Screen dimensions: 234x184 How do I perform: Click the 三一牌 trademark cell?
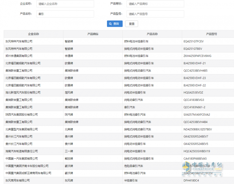click(x=69, y=151)
